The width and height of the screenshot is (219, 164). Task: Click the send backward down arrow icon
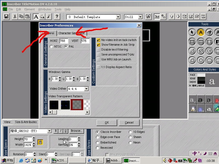(178, 17)
